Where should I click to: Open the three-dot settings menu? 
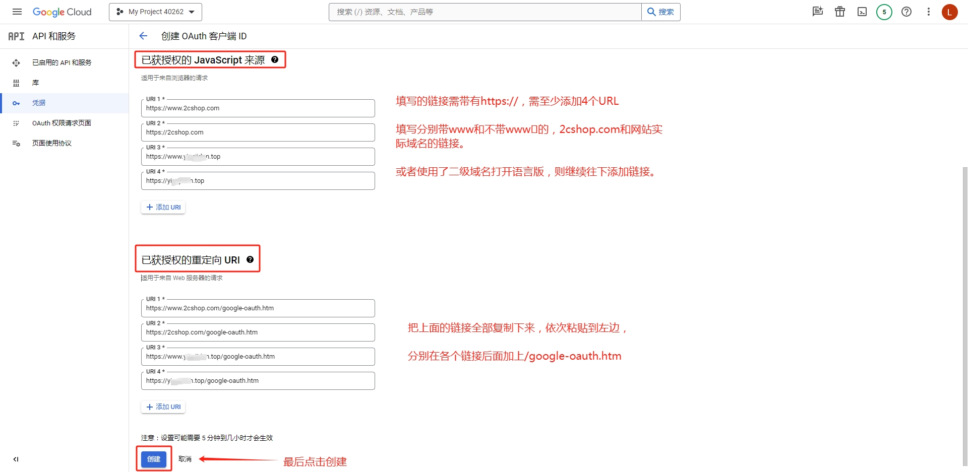929,12
